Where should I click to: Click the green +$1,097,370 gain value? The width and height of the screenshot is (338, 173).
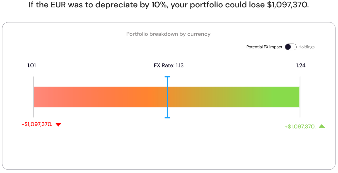(300, 126)
